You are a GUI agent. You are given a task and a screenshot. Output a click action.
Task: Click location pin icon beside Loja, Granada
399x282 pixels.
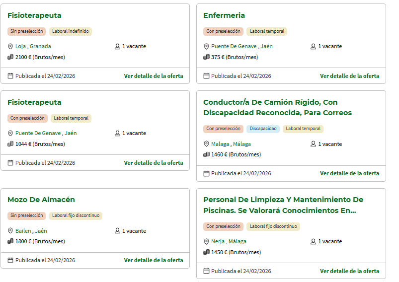tap(10, 47)
